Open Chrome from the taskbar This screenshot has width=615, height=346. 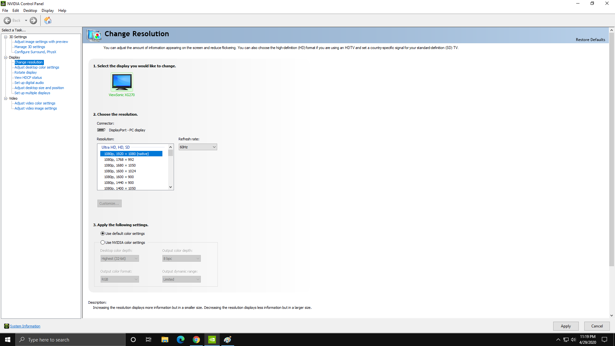click(196, 339)
